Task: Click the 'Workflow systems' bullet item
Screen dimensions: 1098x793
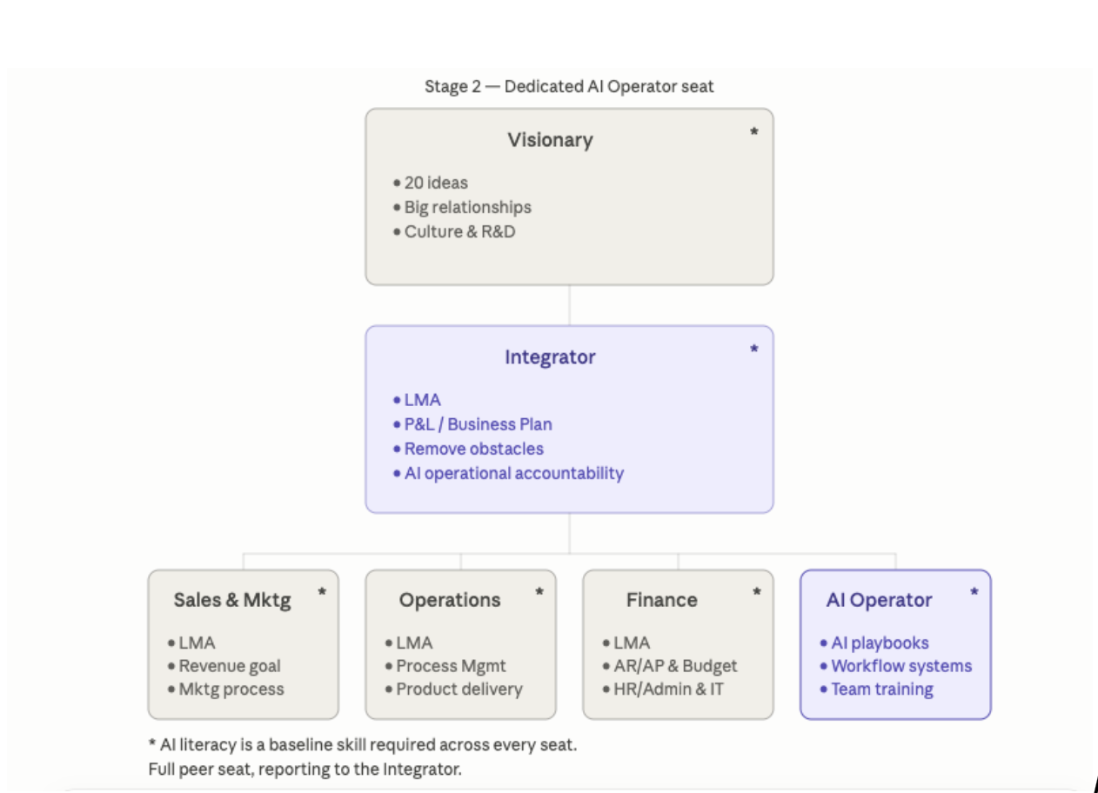Action: pos(896,666)
